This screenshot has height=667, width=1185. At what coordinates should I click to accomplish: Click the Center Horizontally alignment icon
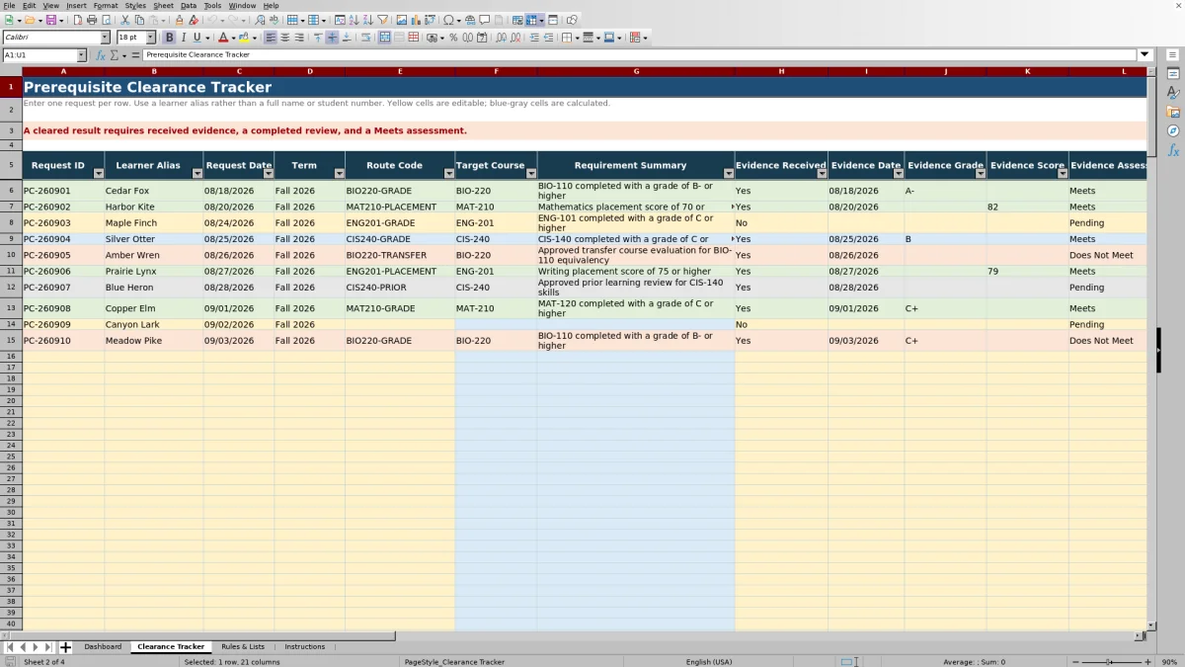pos(285,38)
